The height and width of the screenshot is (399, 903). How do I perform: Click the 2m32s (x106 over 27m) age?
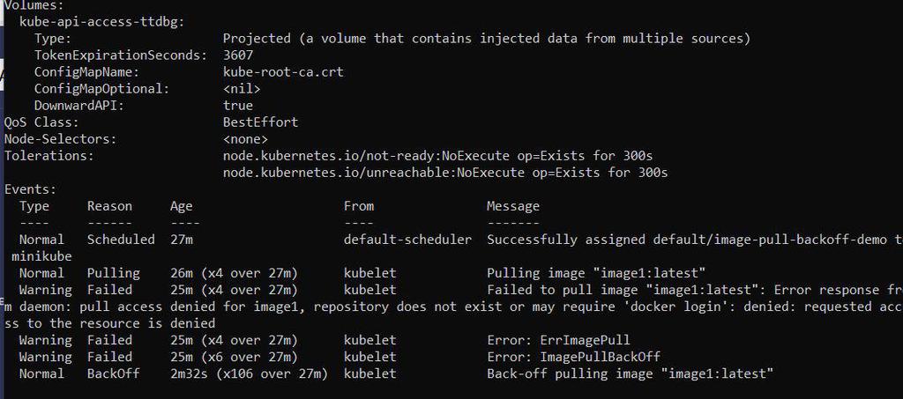249,373
